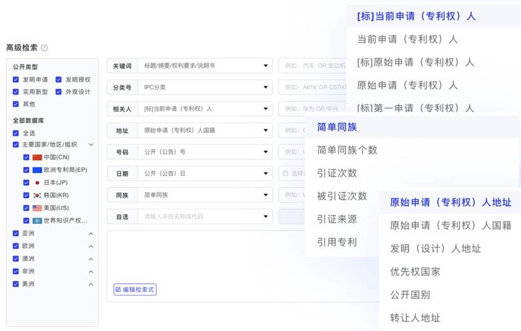521x331 pixels.
Task: Click the help icon beside 高级检索
Action: click(x=44, y=48)
